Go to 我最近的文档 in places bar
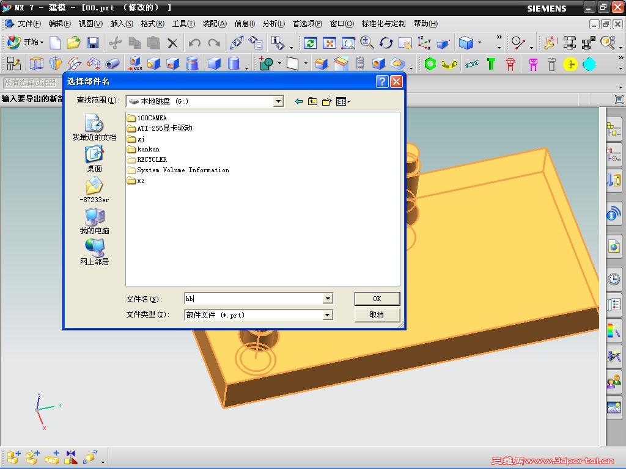The image size is (626, 469). pos(94,128)
